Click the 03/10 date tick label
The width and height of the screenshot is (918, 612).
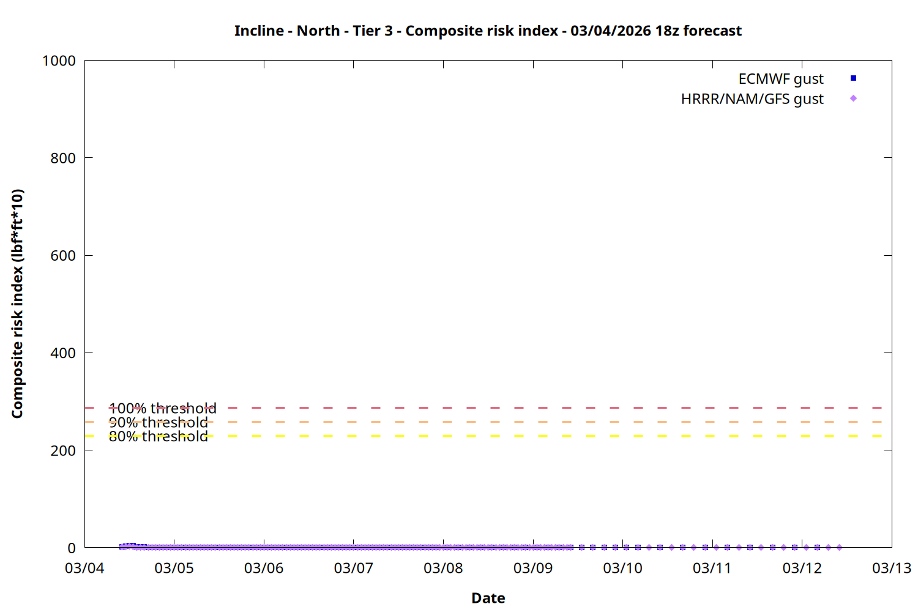tap(622, 568)
